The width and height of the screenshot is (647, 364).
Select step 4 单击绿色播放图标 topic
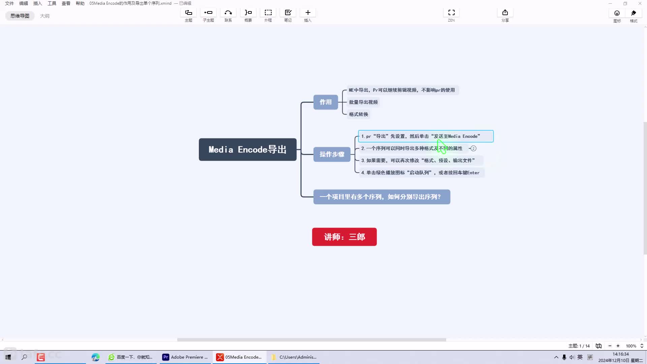tap(422, 173)
